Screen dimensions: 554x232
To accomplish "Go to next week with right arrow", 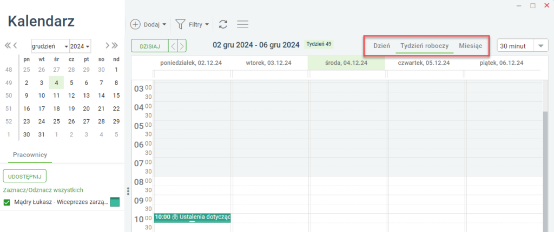I will [182, 46].
